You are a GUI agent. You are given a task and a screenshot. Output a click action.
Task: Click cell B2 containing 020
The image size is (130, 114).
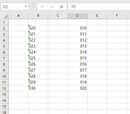pos(38,28)
